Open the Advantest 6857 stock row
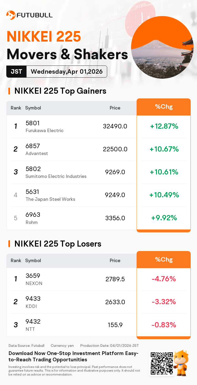 click(x=98, y=149)
